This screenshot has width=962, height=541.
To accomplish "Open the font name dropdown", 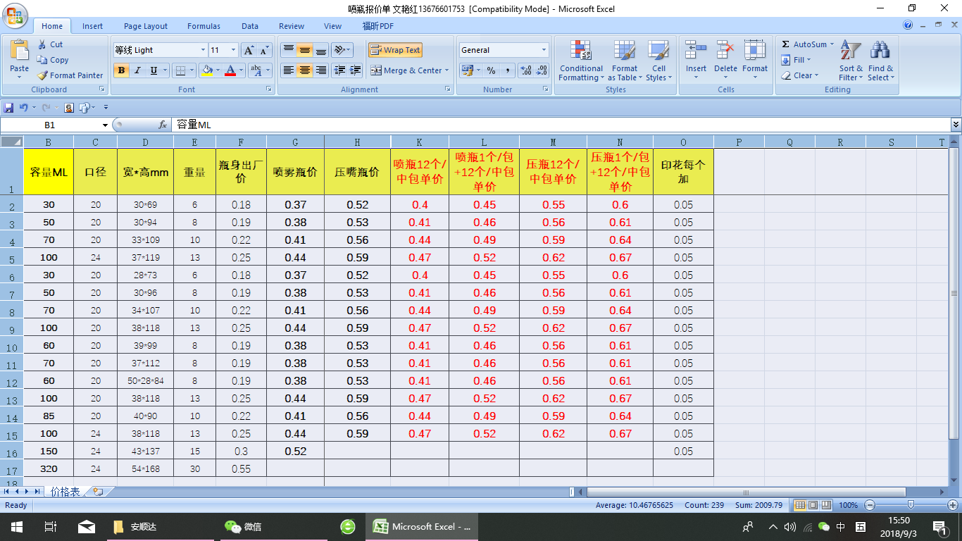I will (203, 50).
